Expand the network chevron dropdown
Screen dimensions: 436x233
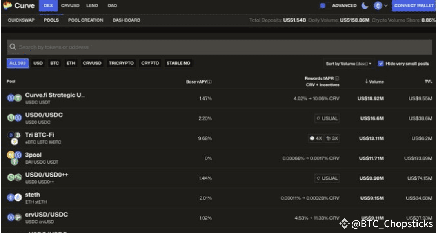(386, 5)
